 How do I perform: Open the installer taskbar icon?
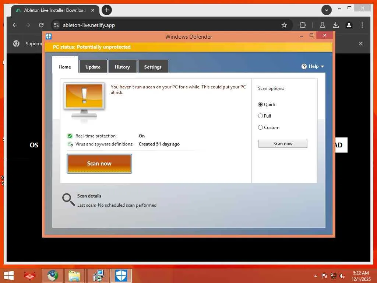[x=98, y=276]
